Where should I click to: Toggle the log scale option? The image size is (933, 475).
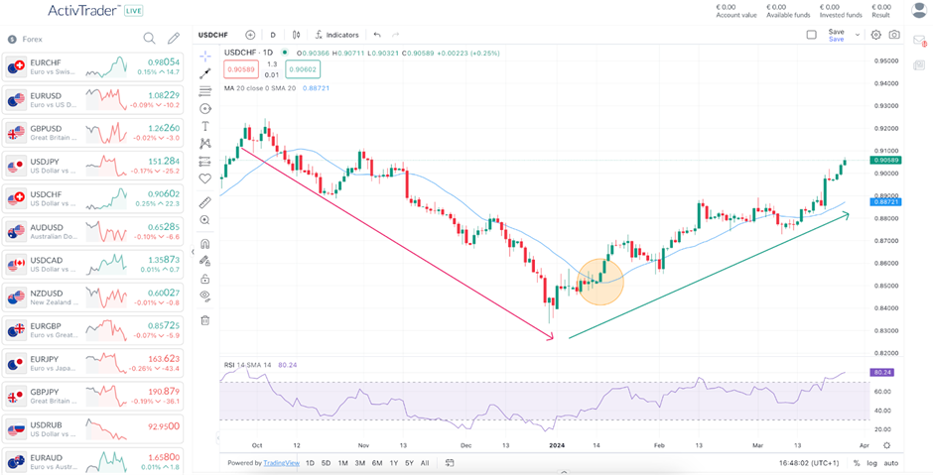pyautogui.click(x=871, y=463)
